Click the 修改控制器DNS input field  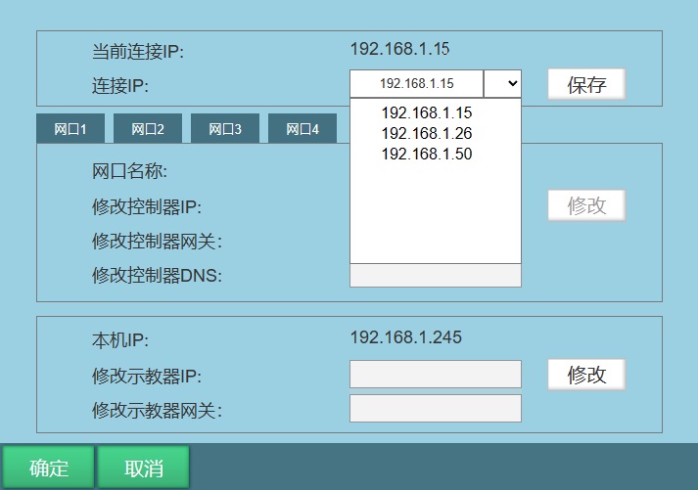(435, 275)
